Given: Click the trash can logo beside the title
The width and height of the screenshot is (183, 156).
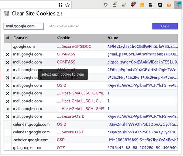Looking at the screenshot, I should (6, 13).
